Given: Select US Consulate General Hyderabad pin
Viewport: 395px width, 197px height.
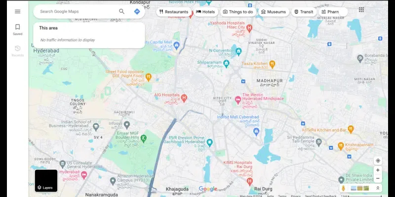Looking at the screenshot, I should (63, 164).
